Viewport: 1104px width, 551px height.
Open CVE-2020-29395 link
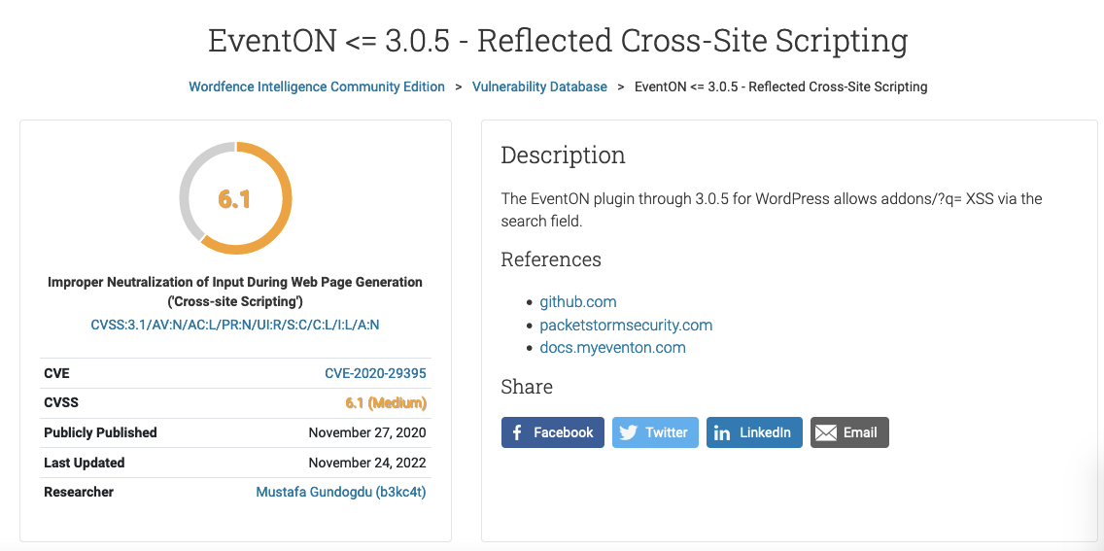375,373
